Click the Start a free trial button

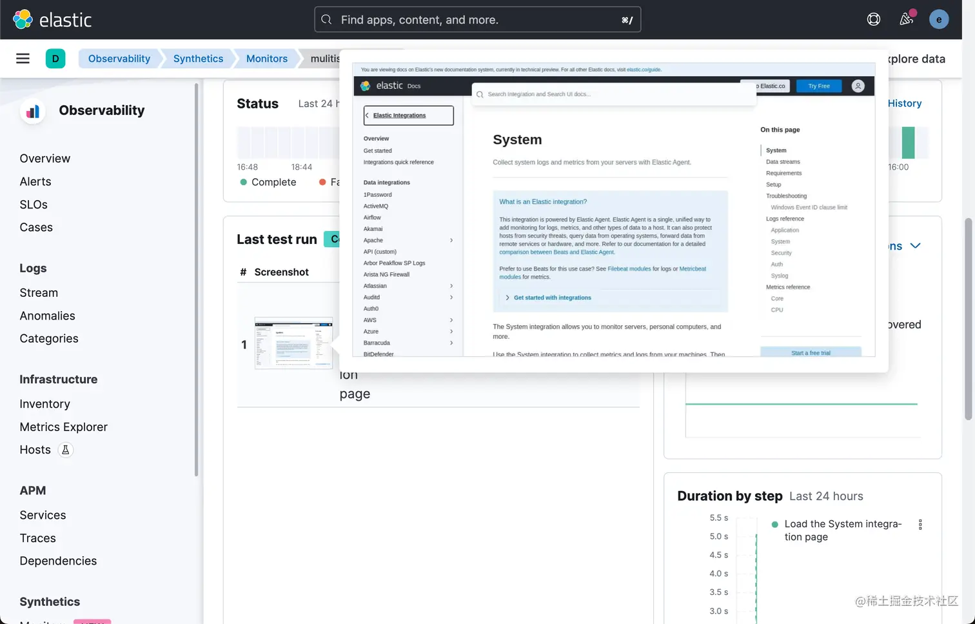tap(811, 352)
